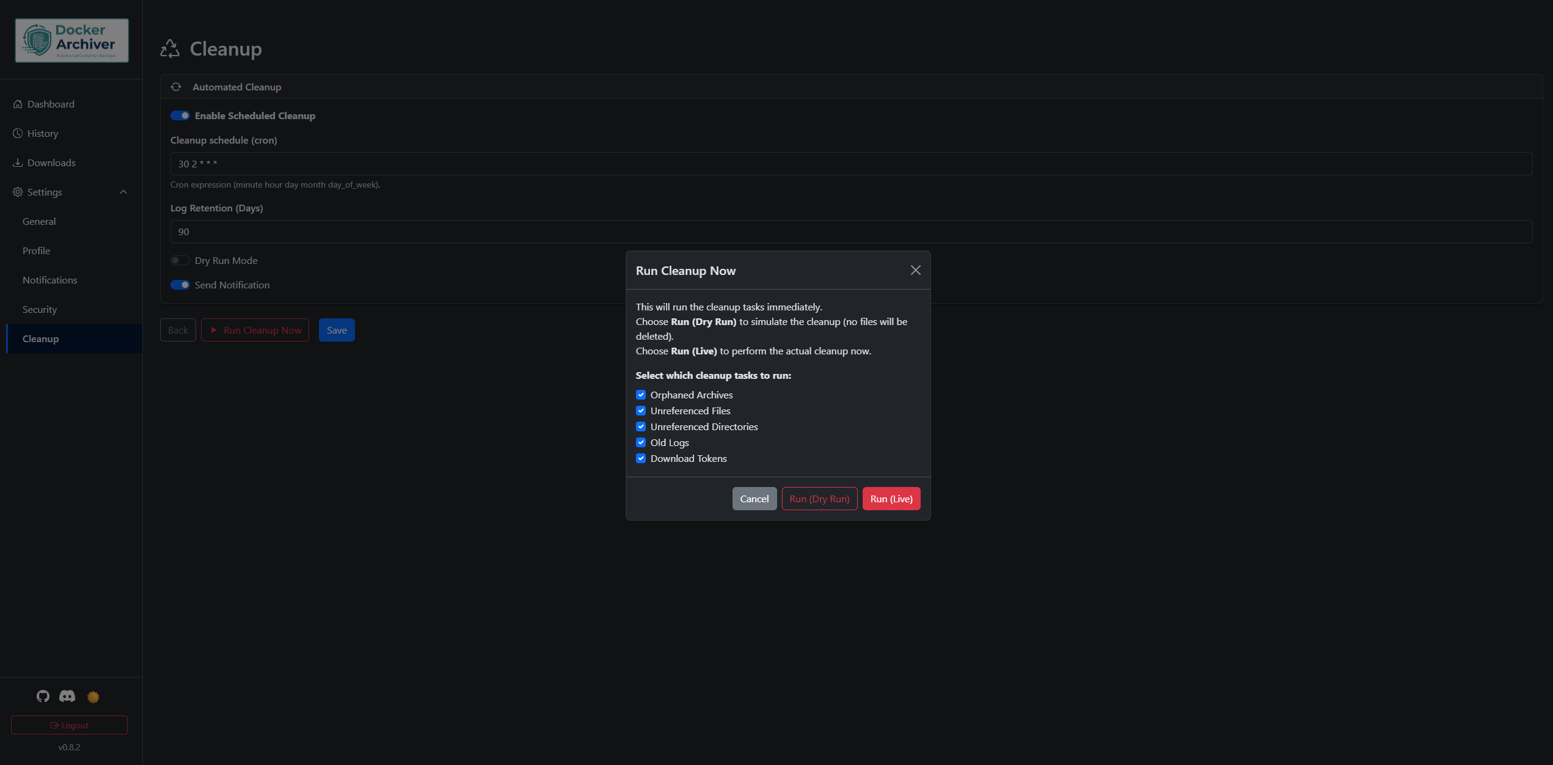The image size is (1553, 765).
Task: Click the orange badge icon beside Discord
Action: pyautogui.click(x=93, y=697)
